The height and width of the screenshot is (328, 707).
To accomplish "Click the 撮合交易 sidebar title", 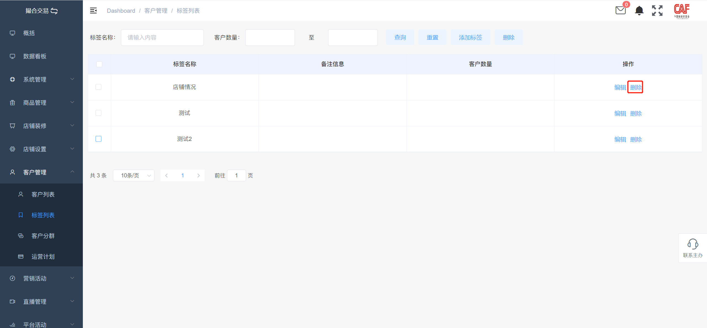I will tap(37, 11).
